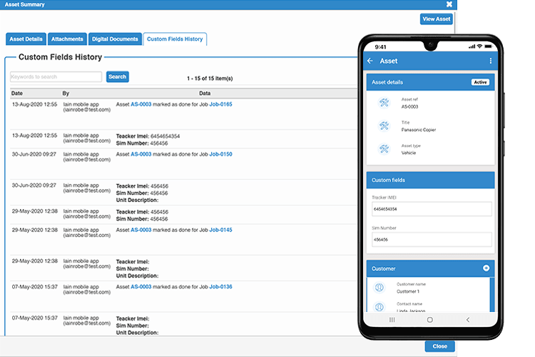Click the Asset ref tools icon
The height and width of the screenshot is (357, 535).
(384, 103)
